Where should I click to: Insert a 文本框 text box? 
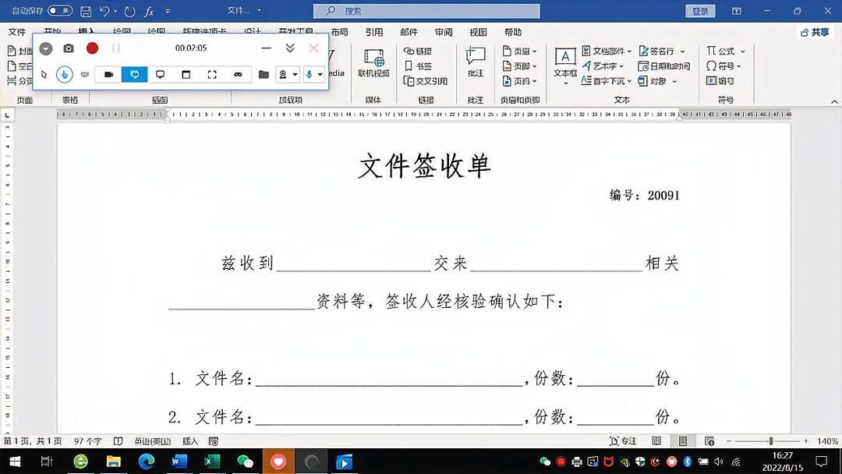tap(564, 62)
